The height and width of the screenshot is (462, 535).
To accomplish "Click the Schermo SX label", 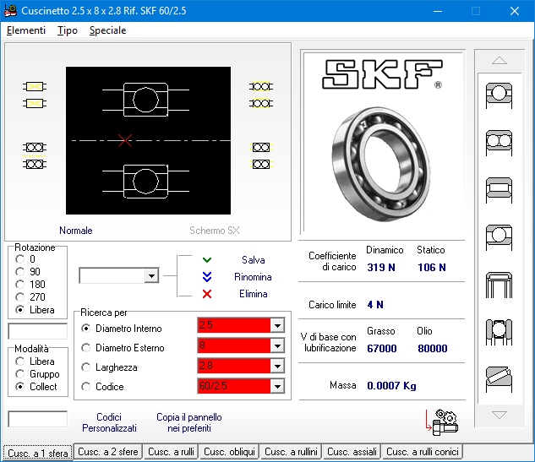I will click(x=215, y=231).
